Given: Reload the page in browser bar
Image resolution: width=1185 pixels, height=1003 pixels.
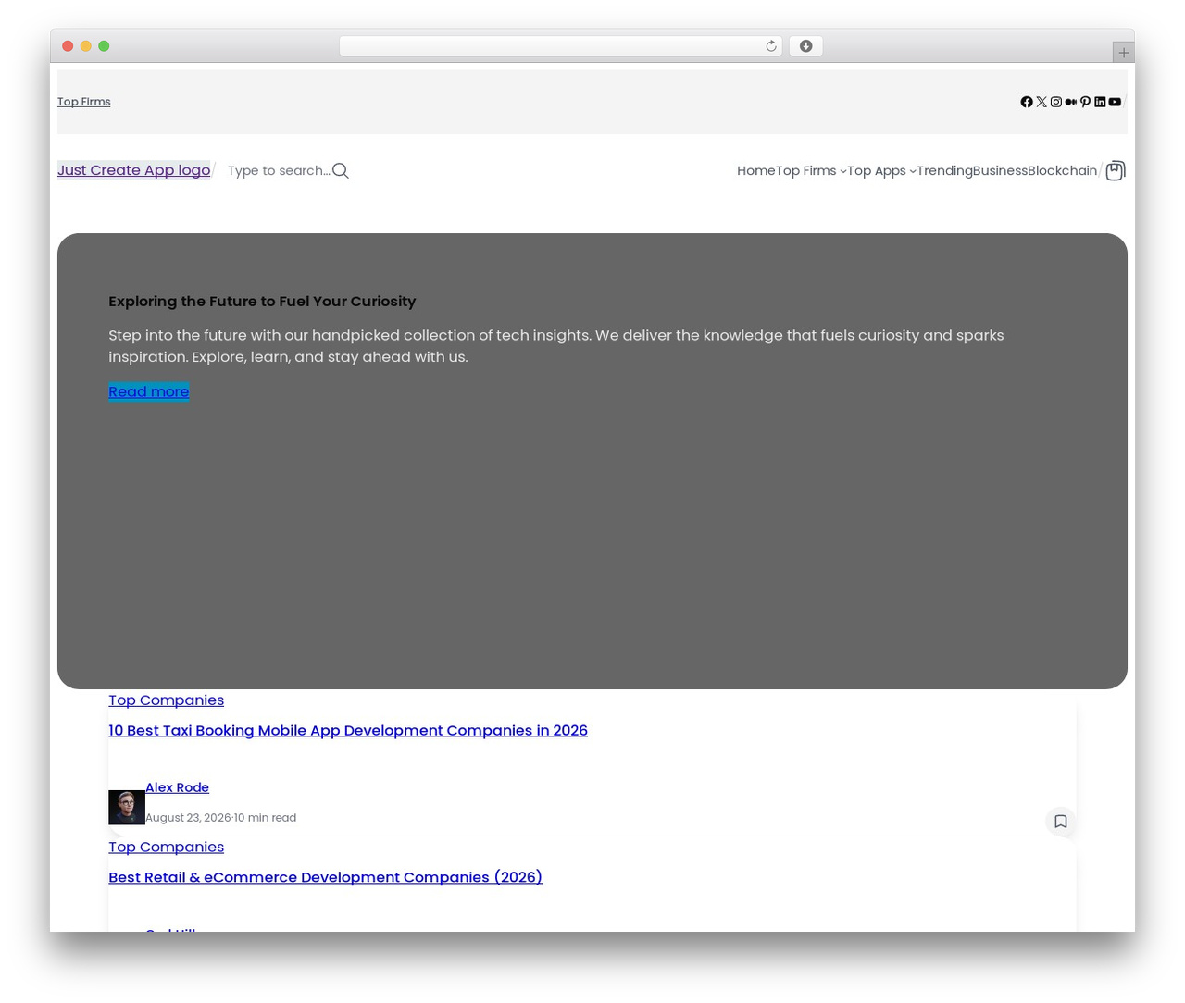Looking at the screenshot, I should [771, 46].
